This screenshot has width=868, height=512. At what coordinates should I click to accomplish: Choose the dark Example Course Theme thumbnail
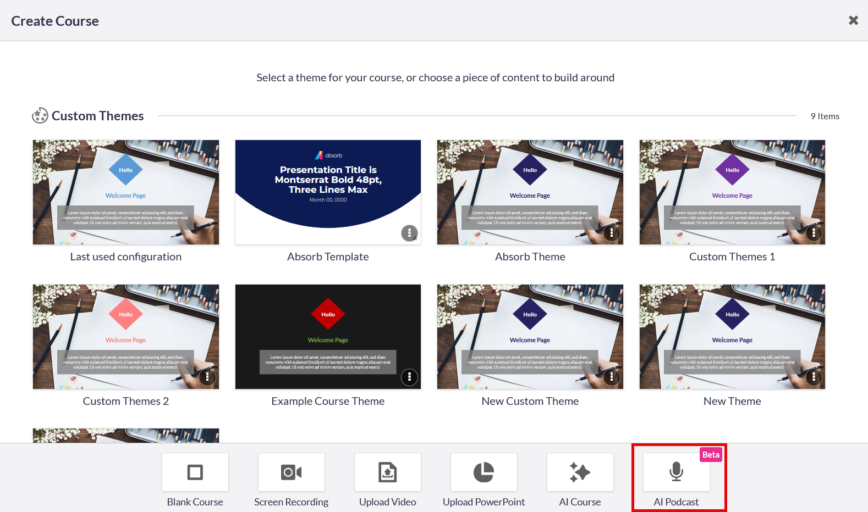(x=328, y=336)
